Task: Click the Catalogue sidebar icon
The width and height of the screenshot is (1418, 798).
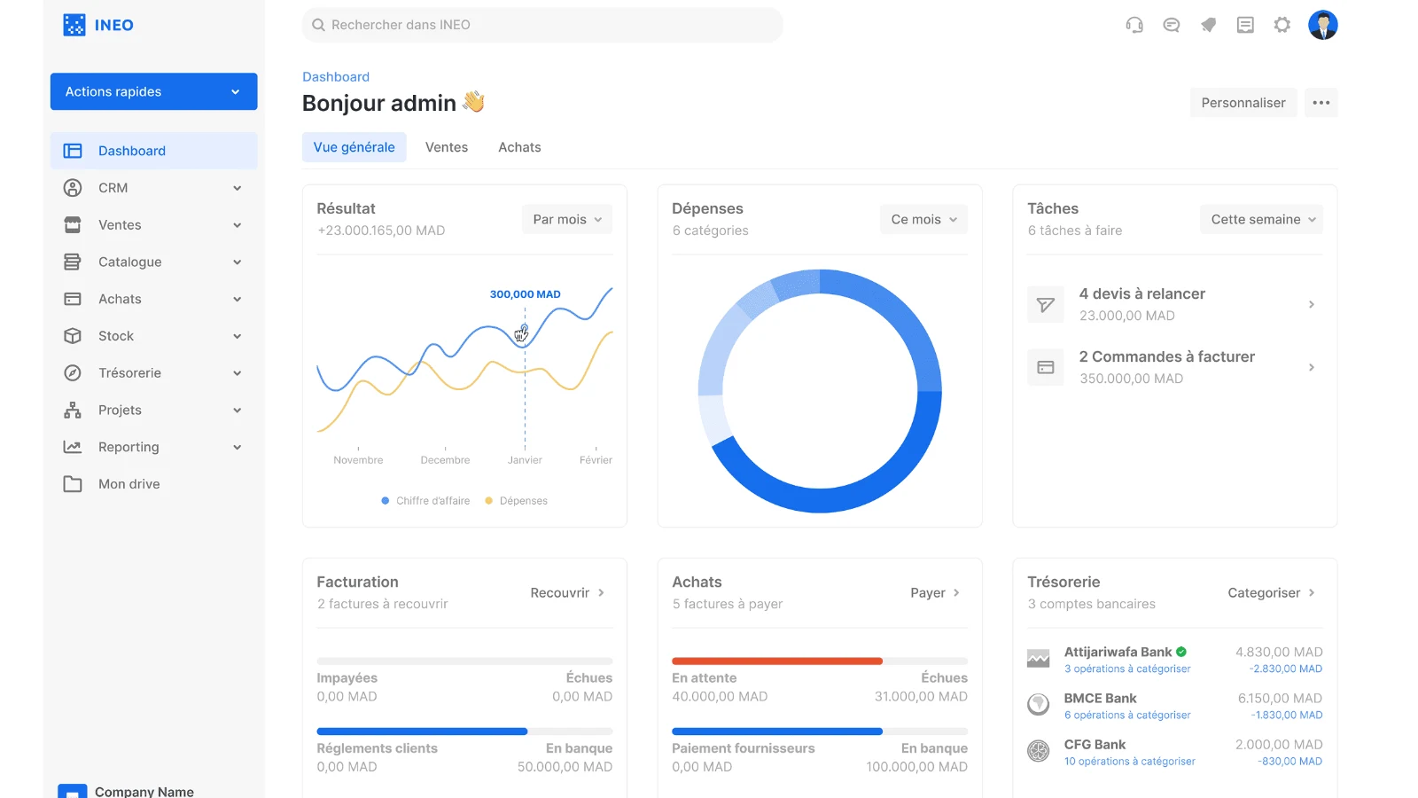Action: [73, 262]
